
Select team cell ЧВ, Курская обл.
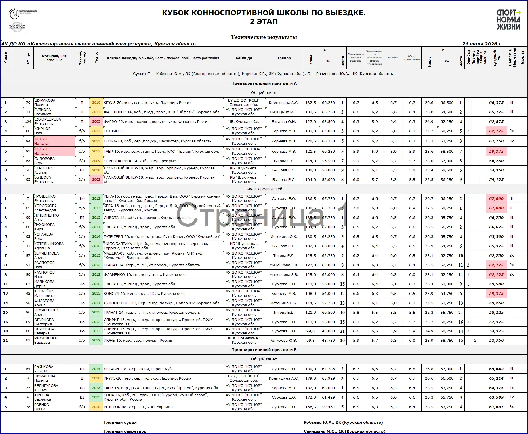pos(244,121)
